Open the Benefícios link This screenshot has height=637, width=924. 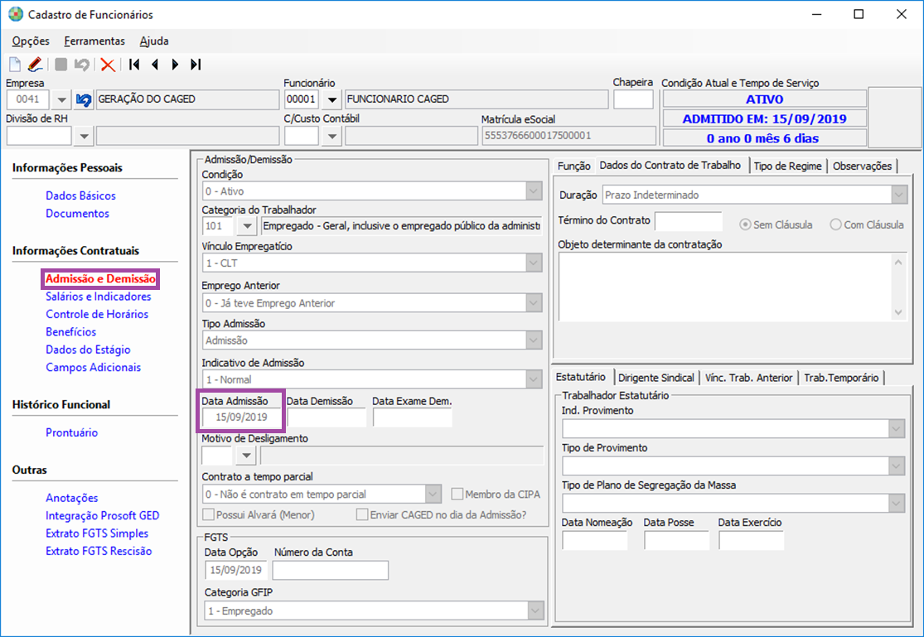click(70, 332)
